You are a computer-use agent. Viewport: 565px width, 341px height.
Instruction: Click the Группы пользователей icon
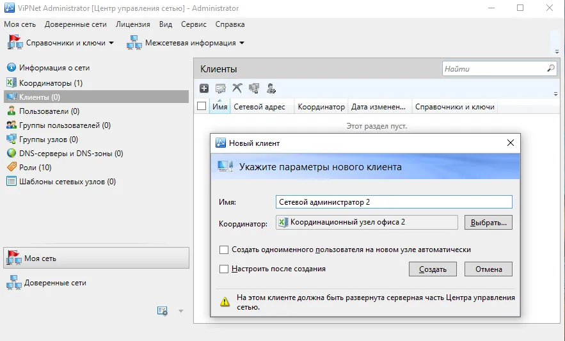click(12, 125)
